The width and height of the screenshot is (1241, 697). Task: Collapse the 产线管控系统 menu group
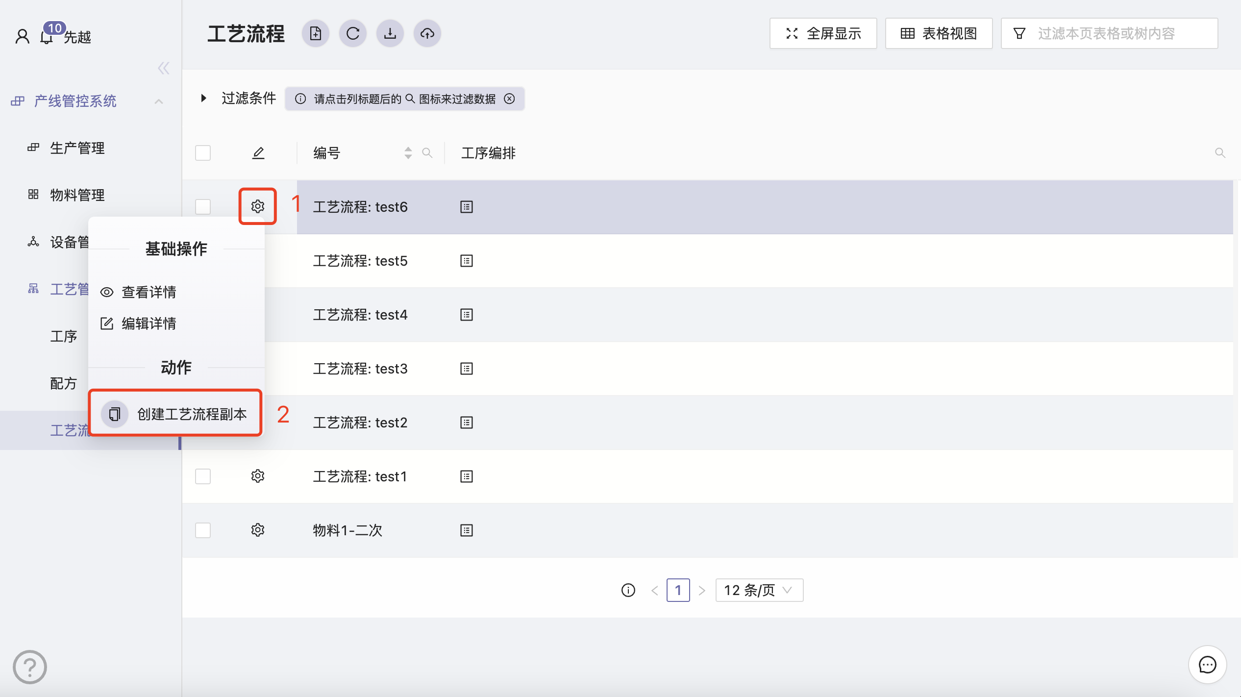158,101
